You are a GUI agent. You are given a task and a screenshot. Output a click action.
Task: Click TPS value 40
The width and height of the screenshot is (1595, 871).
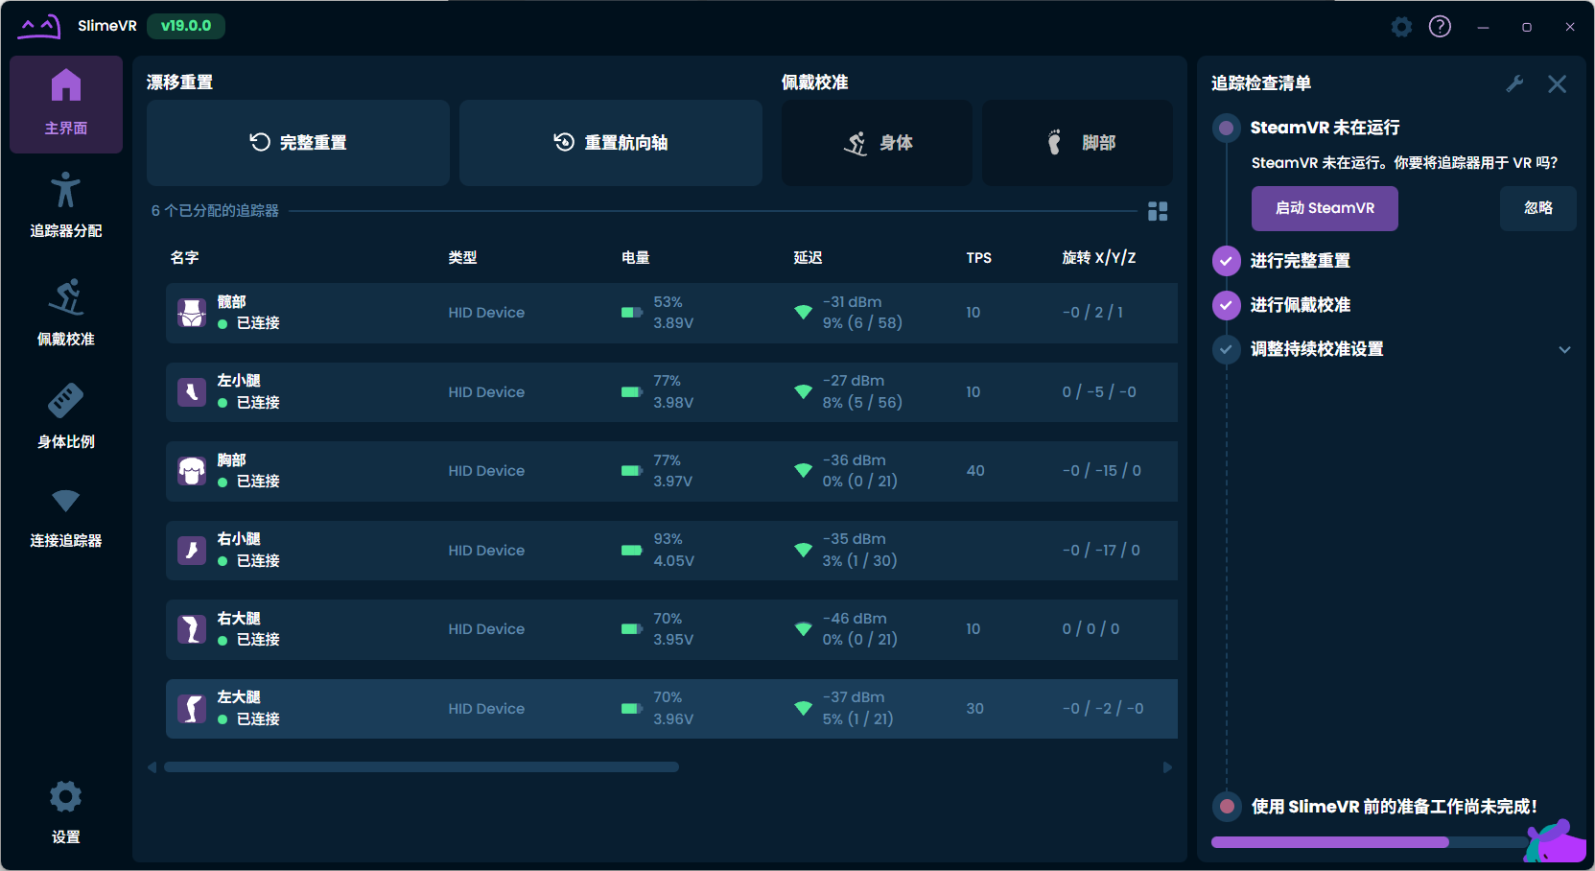975,471
